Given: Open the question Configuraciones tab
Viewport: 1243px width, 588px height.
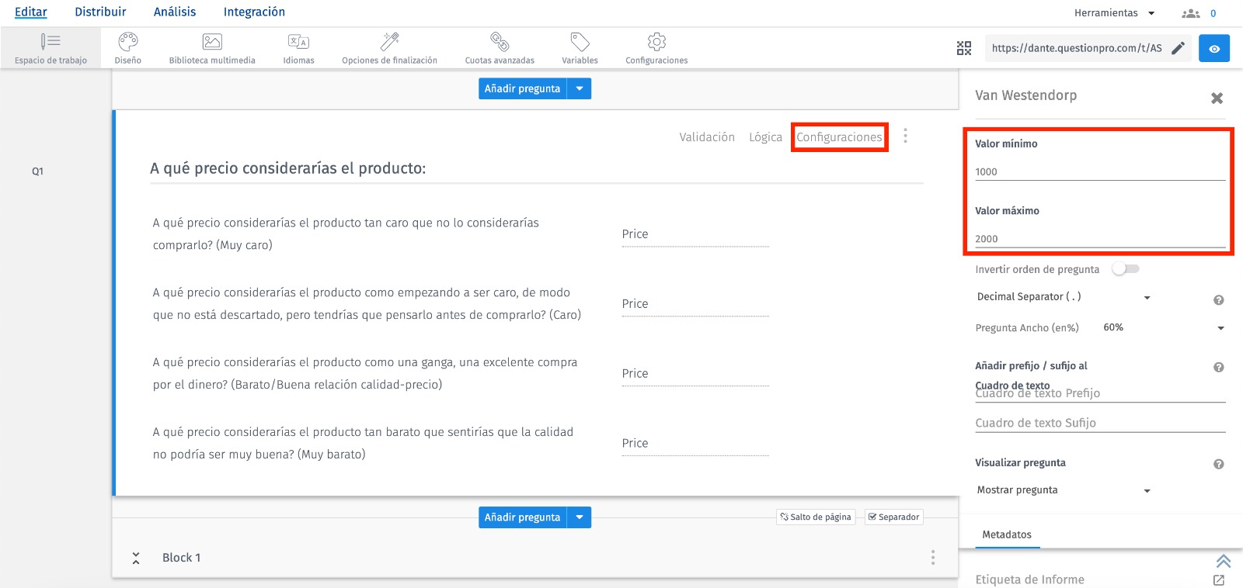Looking at the screenshot, I should [x=839, y=137].
